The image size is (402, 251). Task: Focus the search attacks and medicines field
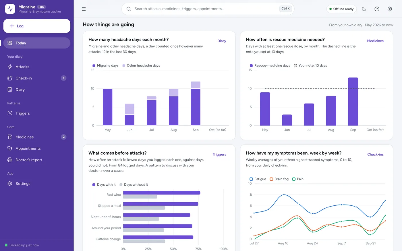(208, 9)
